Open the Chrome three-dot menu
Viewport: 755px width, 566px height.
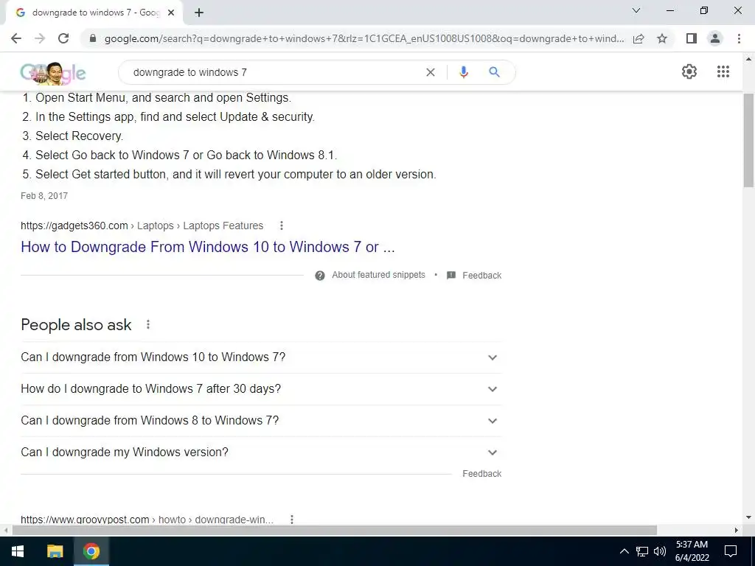tap(739, 38)
